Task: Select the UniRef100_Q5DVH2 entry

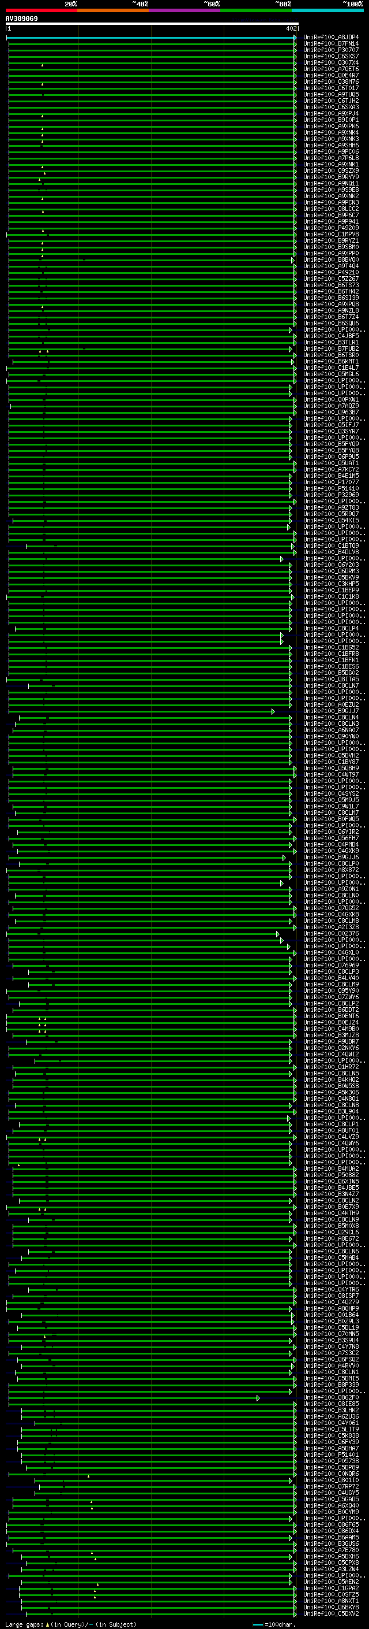Action: point(330,756)
